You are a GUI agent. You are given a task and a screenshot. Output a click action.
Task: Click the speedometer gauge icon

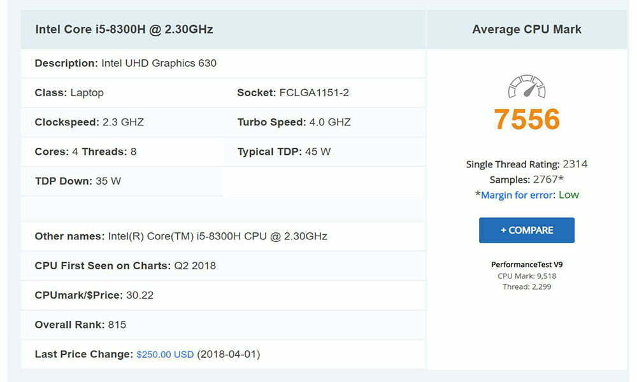tap(527, 86)
